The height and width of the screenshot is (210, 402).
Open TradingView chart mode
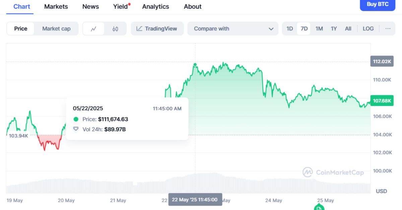coord(157,29)
